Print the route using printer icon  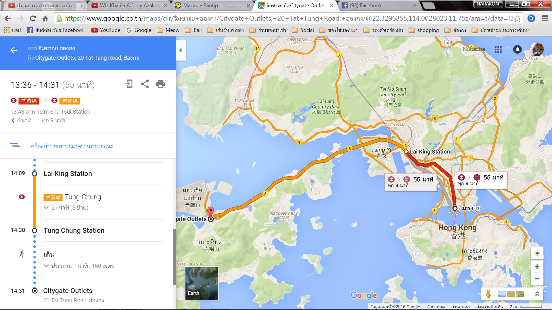160,84
